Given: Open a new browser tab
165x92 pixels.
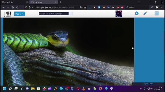Looking at the screenshot, I should [61, 2].
